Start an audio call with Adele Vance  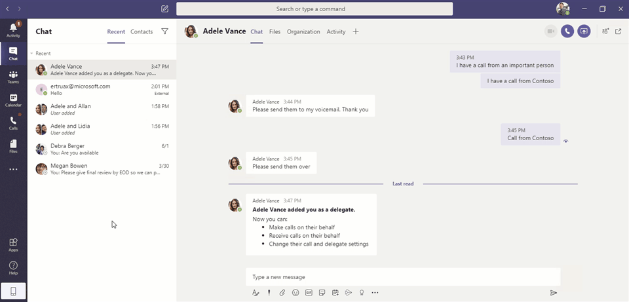(x=567, y=31)
